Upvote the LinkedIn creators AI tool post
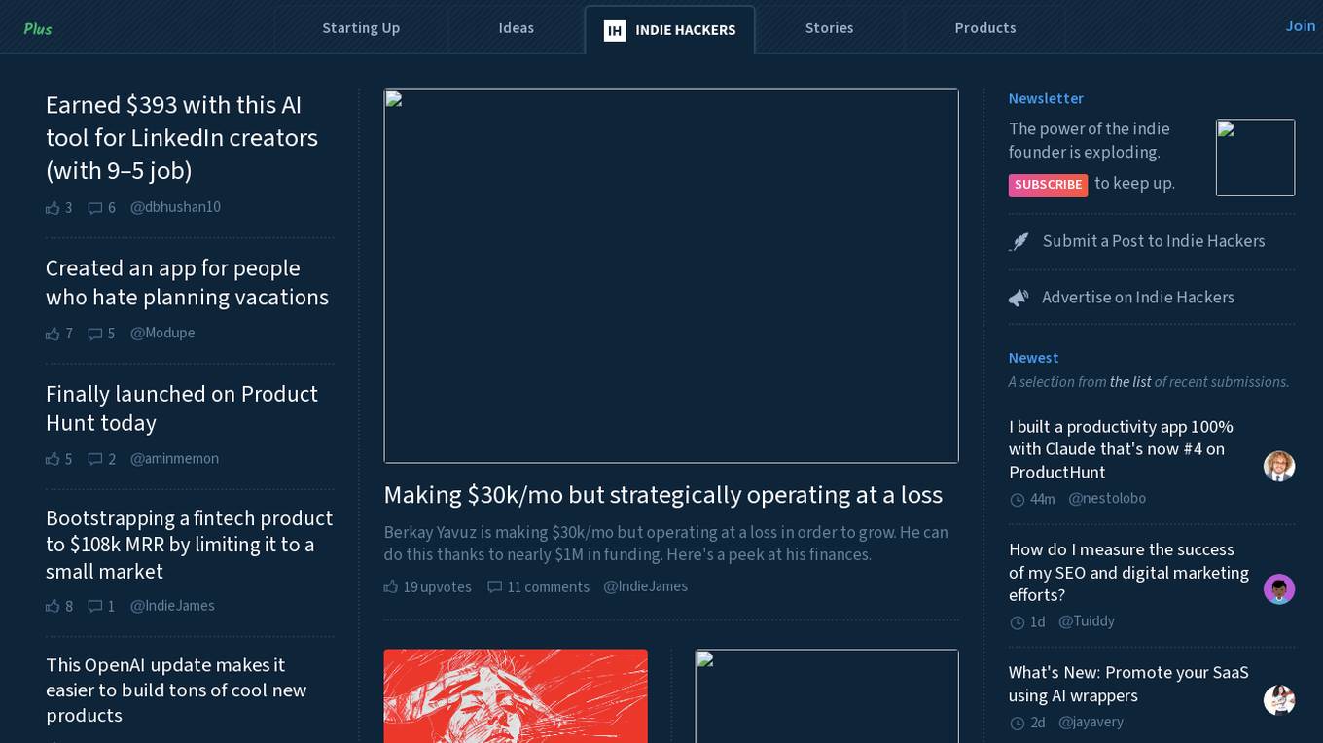This screenshot has width=1323, height=743. click(x=53, y=207)
